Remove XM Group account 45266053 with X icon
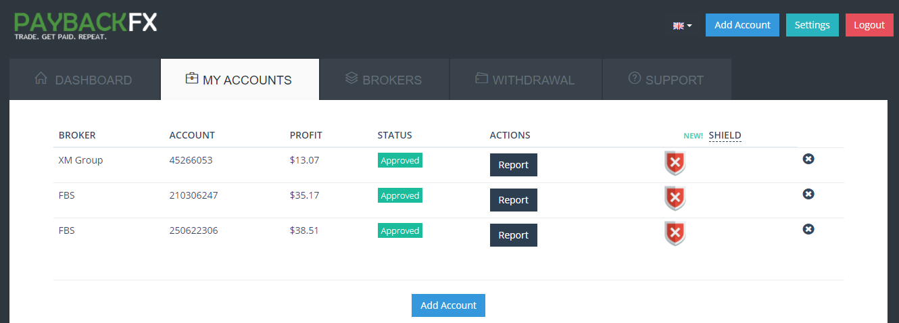 (x=808, y=159)
